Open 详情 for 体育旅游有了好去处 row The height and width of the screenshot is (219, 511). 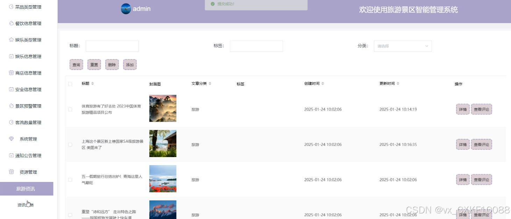(463, 109)
